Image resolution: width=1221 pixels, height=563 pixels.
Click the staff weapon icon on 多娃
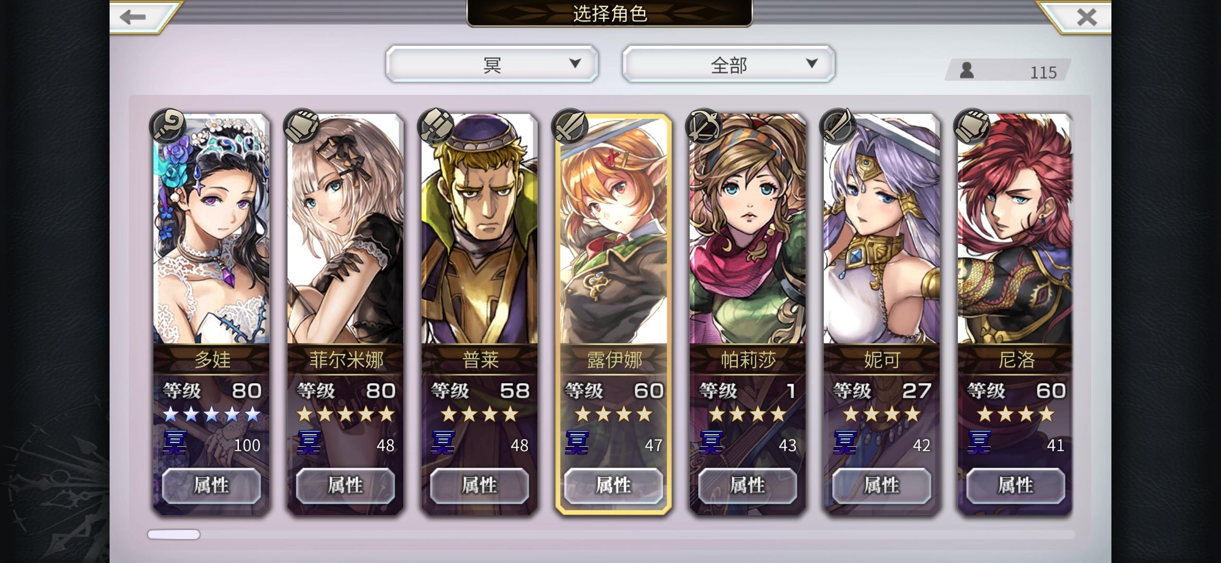click(167, 126)
